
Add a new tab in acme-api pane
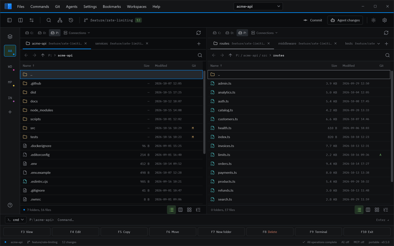(x=199, y=44)
